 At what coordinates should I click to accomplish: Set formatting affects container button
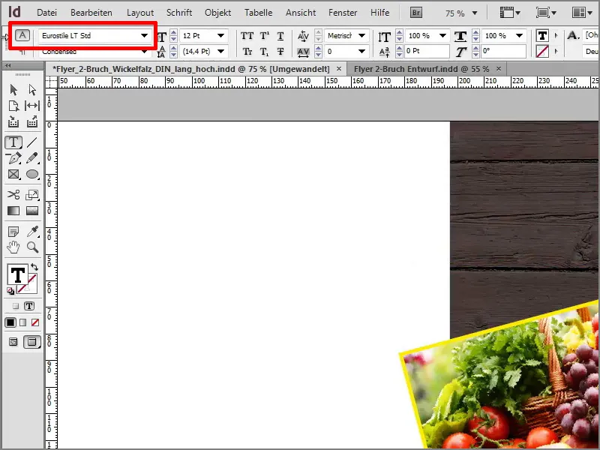[15, 306]
